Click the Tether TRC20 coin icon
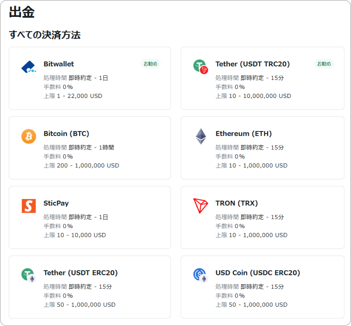The image size is (351, 326). [x=201, y=67]
